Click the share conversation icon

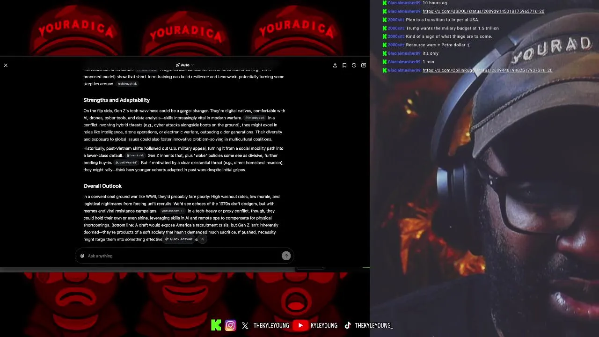tap(335, 66)
